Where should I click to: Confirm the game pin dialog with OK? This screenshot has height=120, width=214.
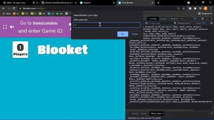(123, 34)
